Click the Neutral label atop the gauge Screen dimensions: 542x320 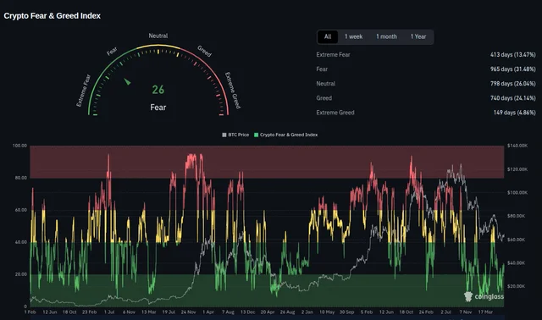[x=158, y=36]
